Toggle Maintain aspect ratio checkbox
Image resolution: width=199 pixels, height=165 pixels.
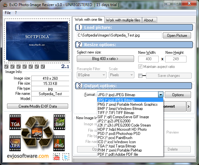point(140,67)
